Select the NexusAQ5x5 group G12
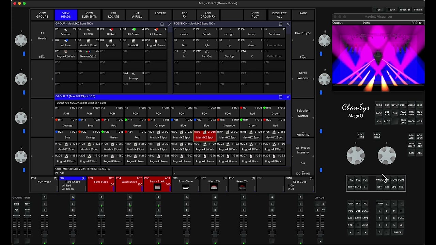 [88, 54]
